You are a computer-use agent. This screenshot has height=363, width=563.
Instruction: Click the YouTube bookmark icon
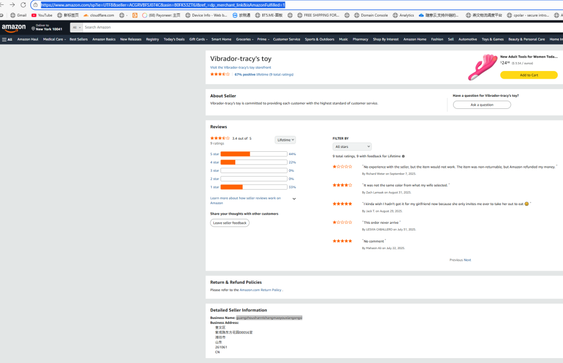[34, 15]
